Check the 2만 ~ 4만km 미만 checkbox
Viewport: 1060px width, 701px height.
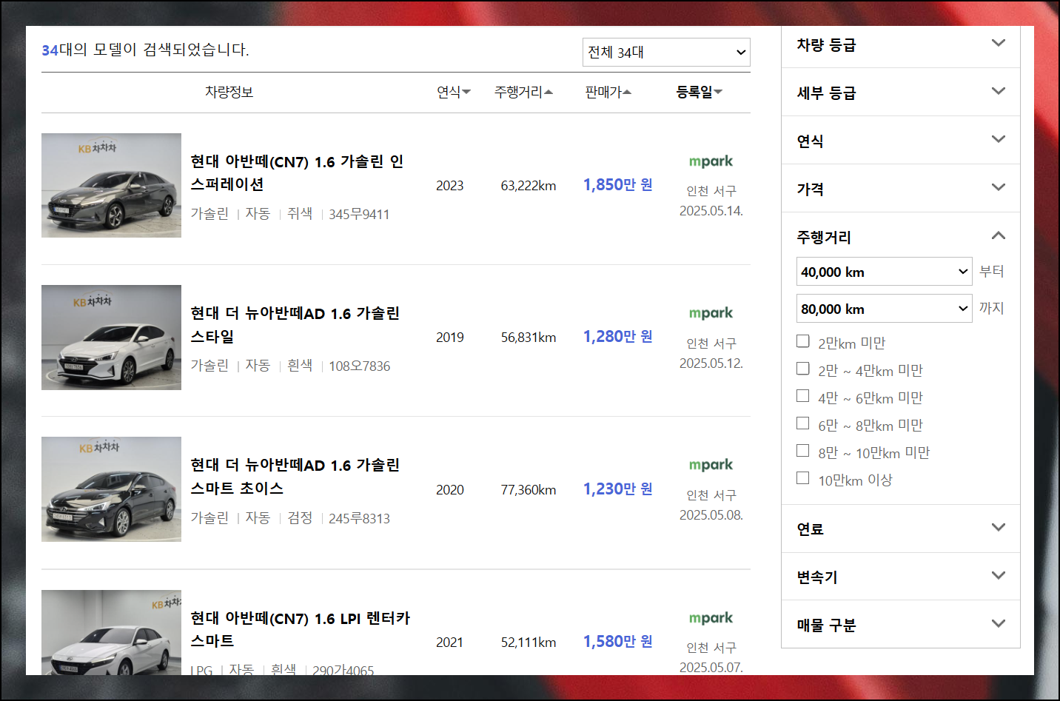(802, 369)
